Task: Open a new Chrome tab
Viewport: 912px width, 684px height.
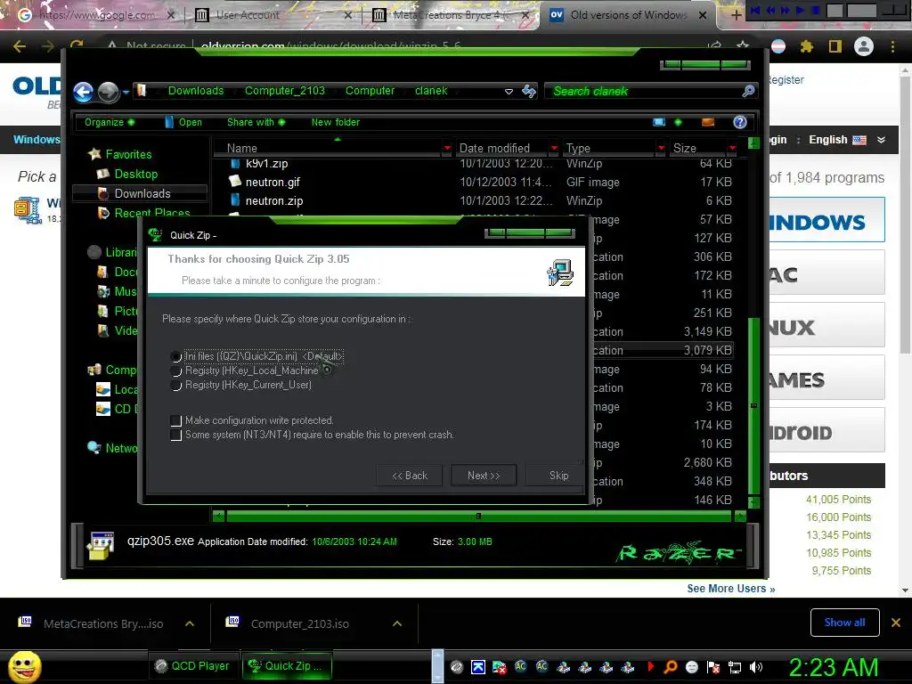Action: 736,15
